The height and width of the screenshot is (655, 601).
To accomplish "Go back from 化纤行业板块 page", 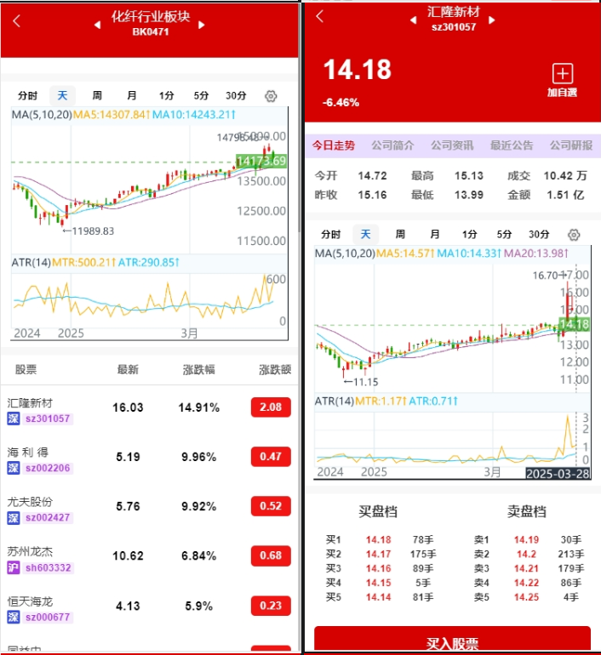I will click(17, 21).
